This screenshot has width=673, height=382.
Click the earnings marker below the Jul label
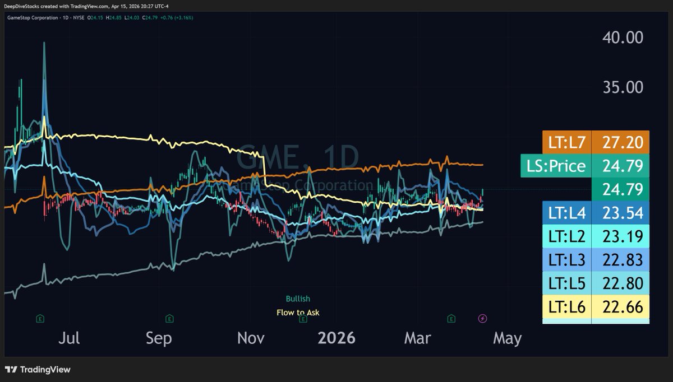click(x=40, y=319)
